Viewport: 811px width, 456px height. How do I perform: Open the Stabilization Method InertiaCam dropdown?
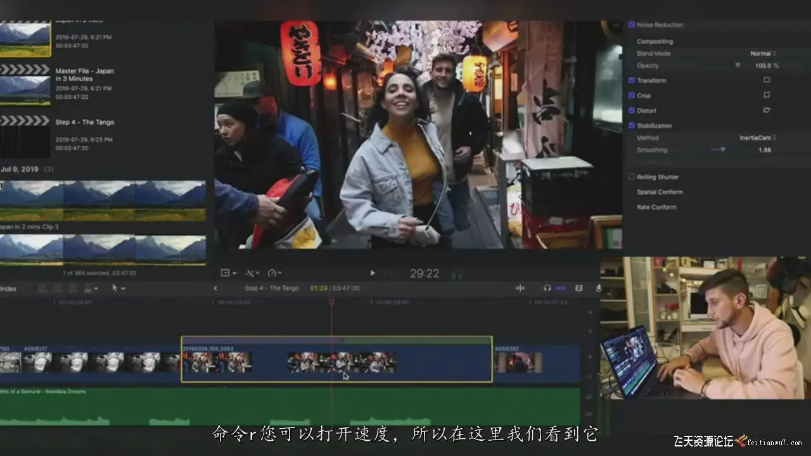758,138
